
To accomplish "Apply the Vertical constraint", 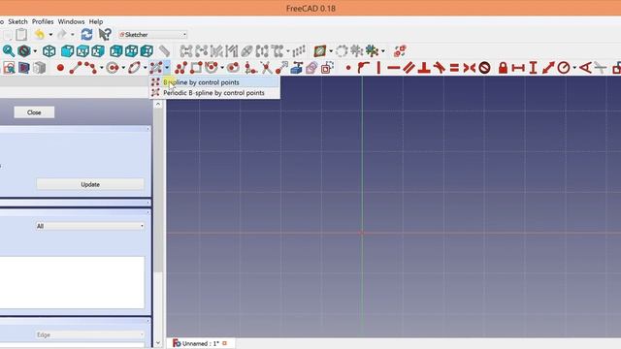I will click(378, 68).
